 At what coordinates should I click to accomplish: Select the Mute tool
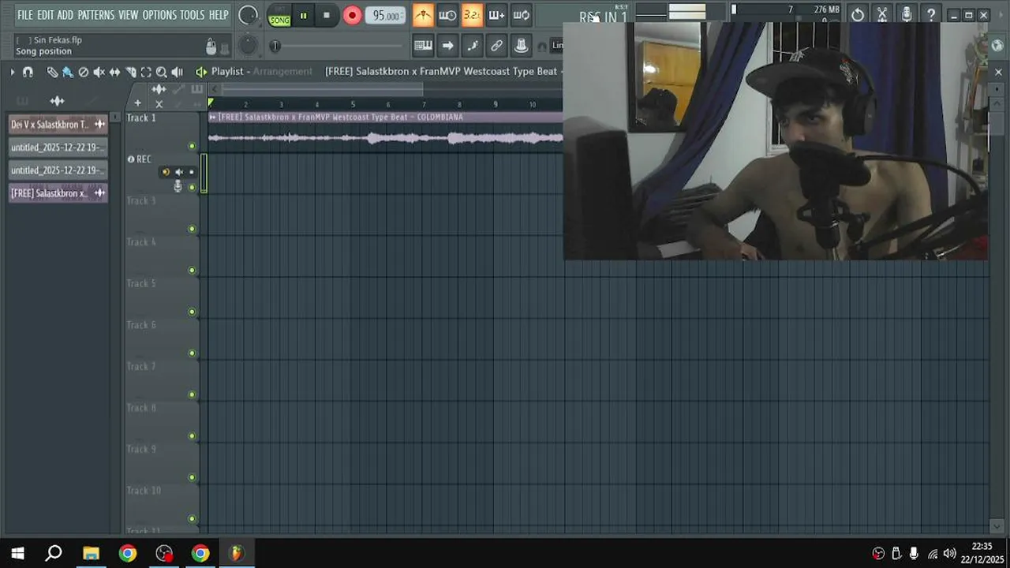click(x=99, y=72)
